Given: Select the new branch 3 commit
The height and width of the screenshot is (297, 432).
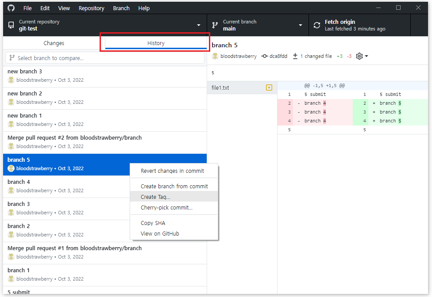Looking at the screenshot, I should tap(105, 76).
